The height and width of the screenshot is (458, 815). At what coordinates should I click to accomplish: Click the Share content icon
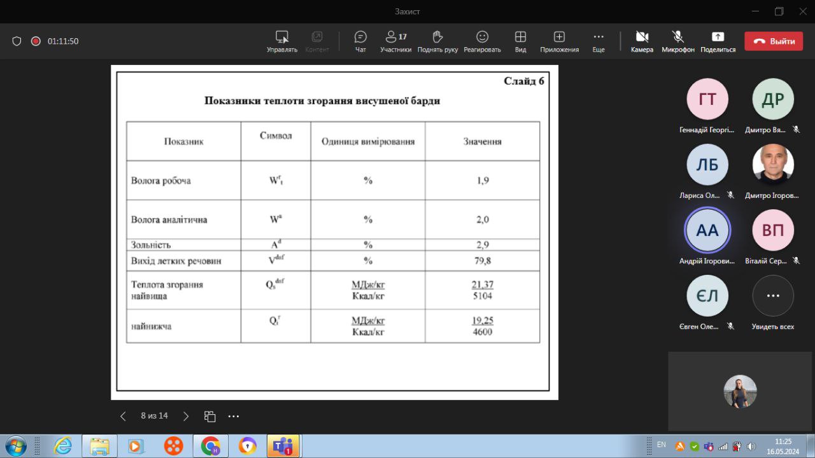click(718, 41)
